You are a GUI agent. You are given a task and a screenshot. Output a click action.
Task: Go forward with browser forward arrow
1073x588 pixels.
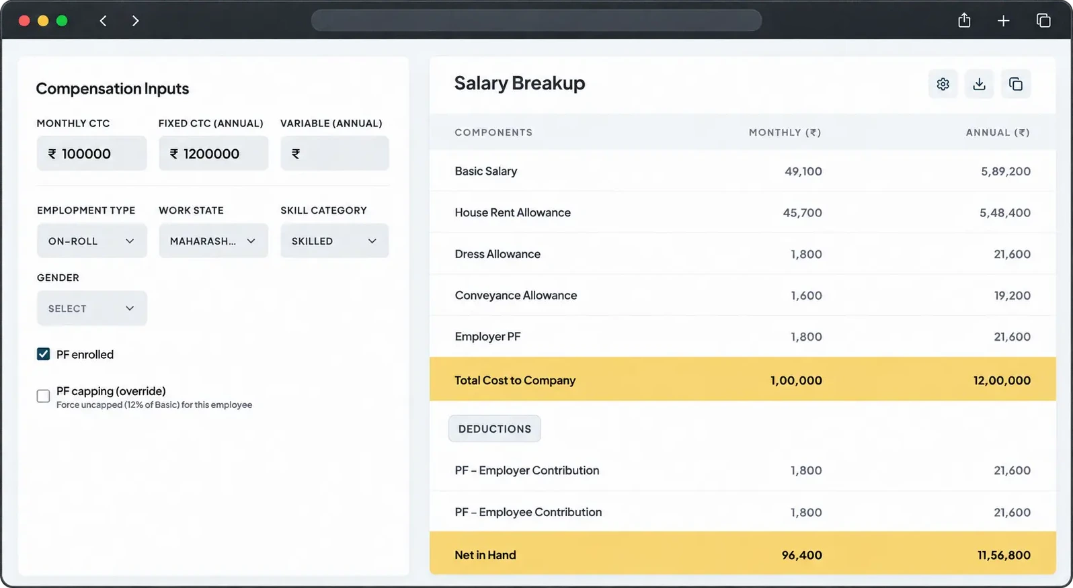click(135, 21)
